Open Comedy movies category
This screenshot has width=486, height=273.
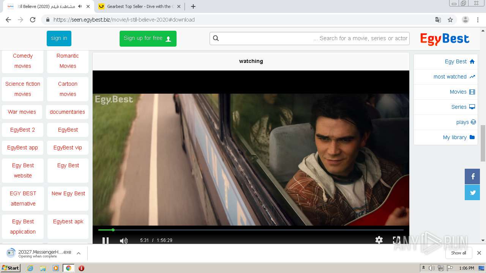(23, 61)
